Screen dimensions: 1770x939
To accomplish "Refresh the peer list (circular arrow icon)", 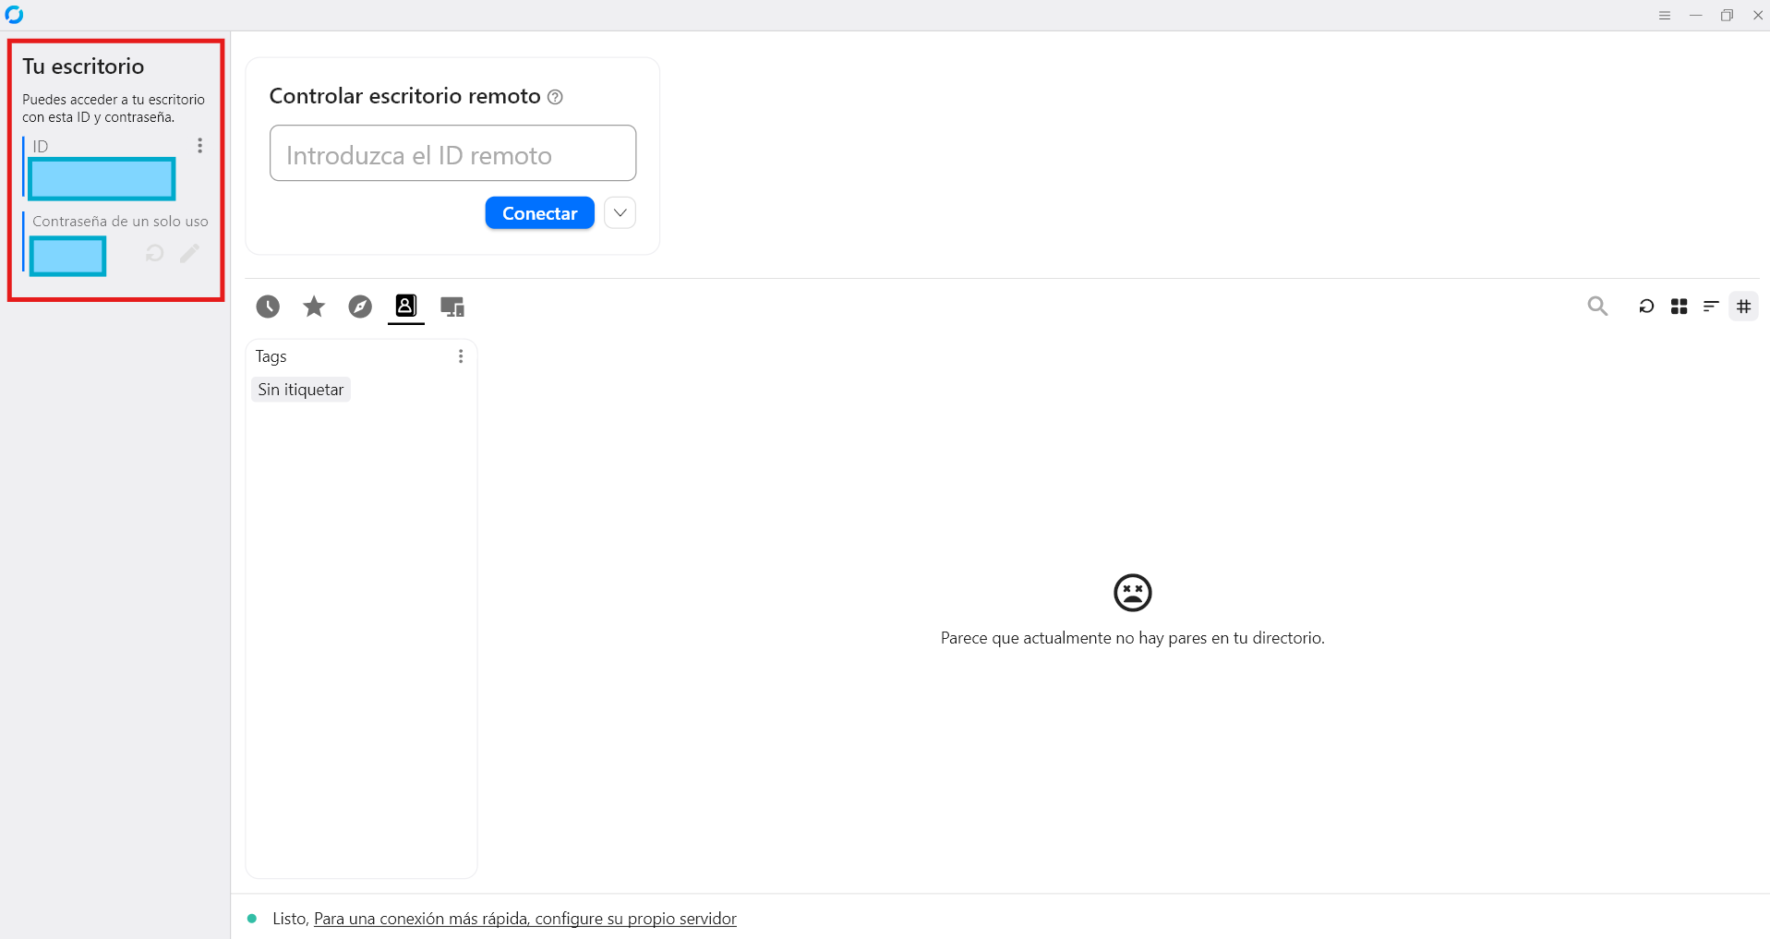I will [x=1646, y=307].
